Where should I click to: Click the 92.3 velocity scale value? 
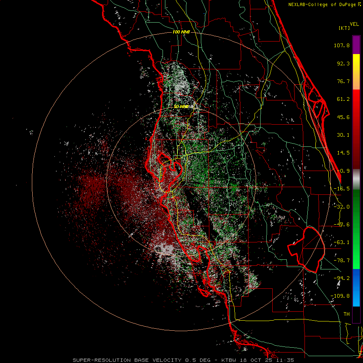343,63
